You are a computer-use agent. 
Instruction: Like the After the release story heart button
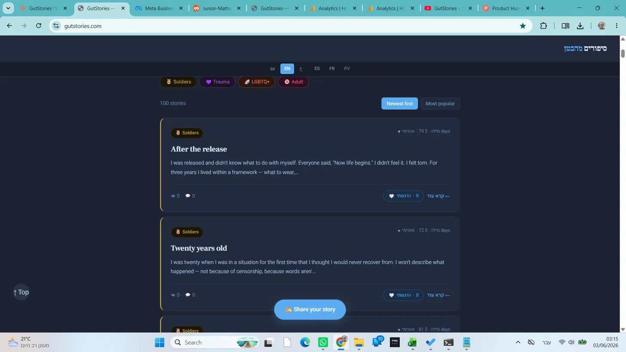point(403,196)
